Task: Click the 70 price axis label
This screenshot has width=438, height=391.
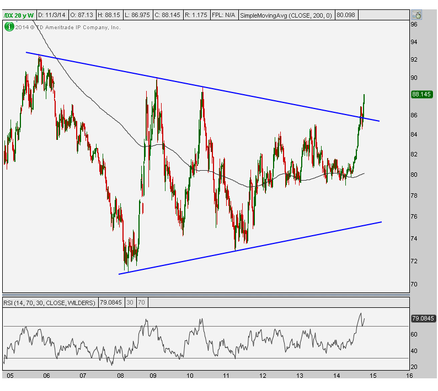Action: coord(414,285)
